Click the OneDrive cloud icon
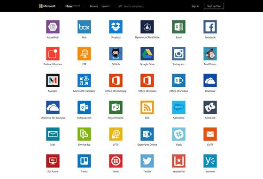263x179 pixels. point(210,81)
